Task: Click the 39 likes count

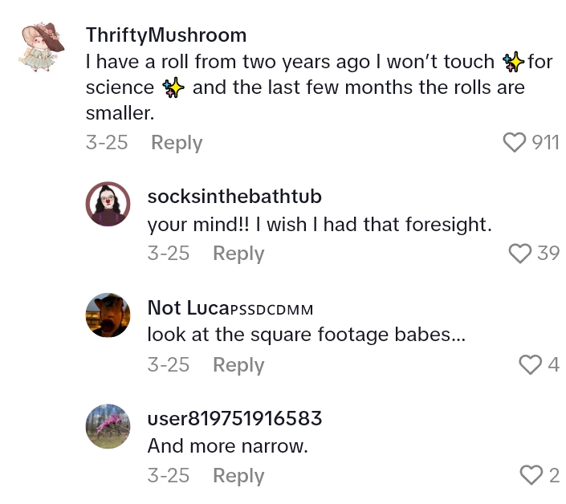Action: 548,254
